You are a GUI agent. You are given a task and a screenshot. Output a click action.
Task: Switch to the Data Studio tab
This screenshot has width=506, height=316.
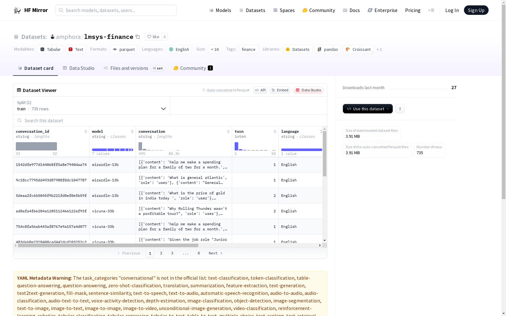click(78, 68)
